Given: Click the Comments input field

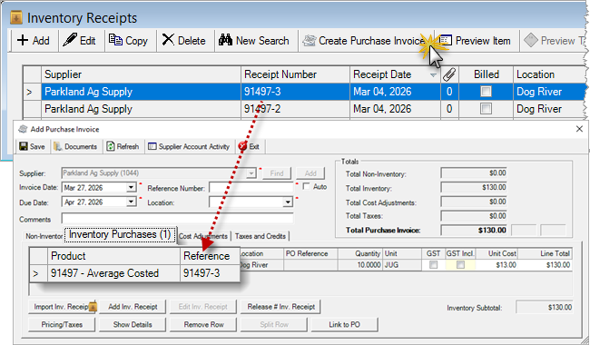Looking at the screenshot, I should tap(177, 218).
